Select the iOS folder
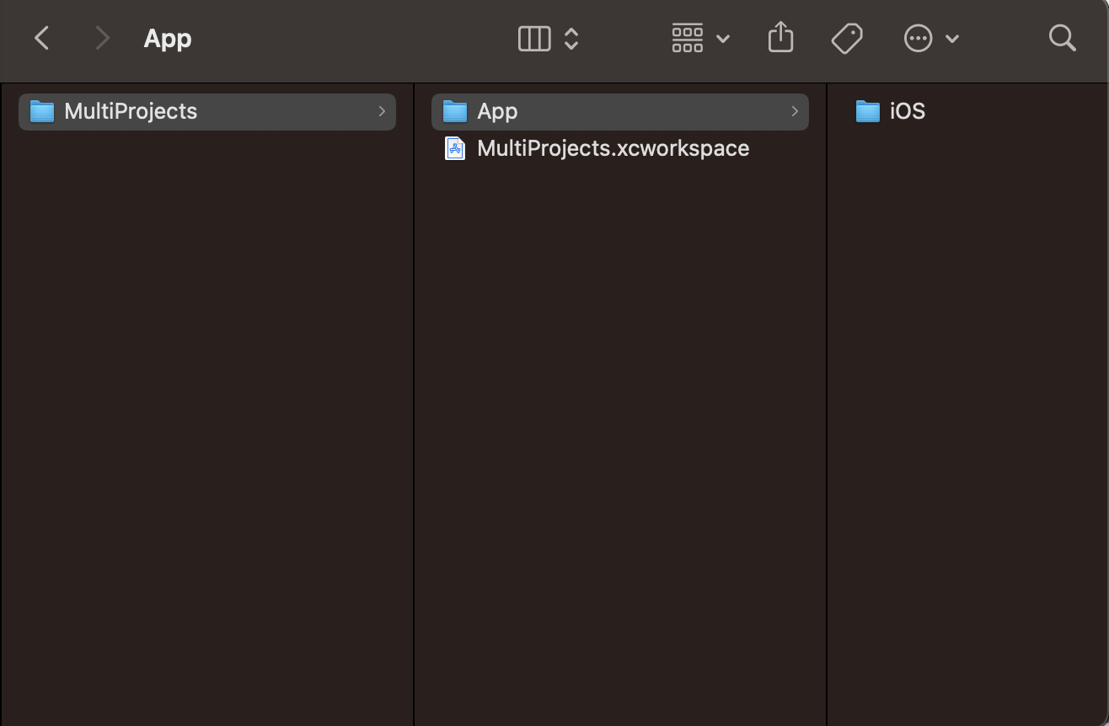 (x=890, y=111)
